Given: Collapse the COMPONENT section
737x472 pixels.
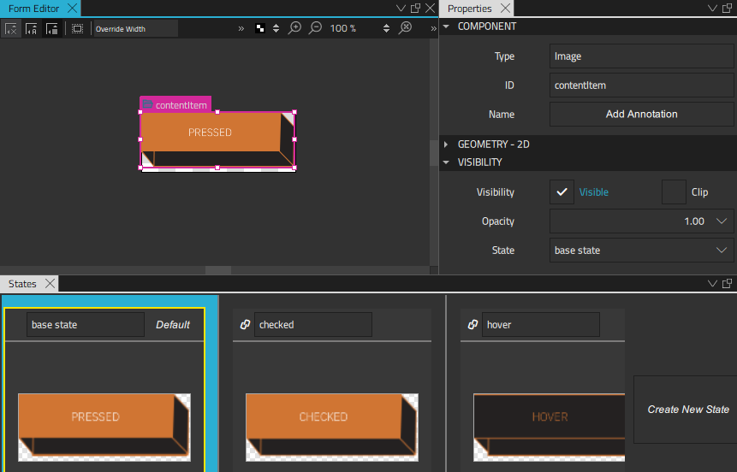Looking at the screenshot, I should 447,27.
